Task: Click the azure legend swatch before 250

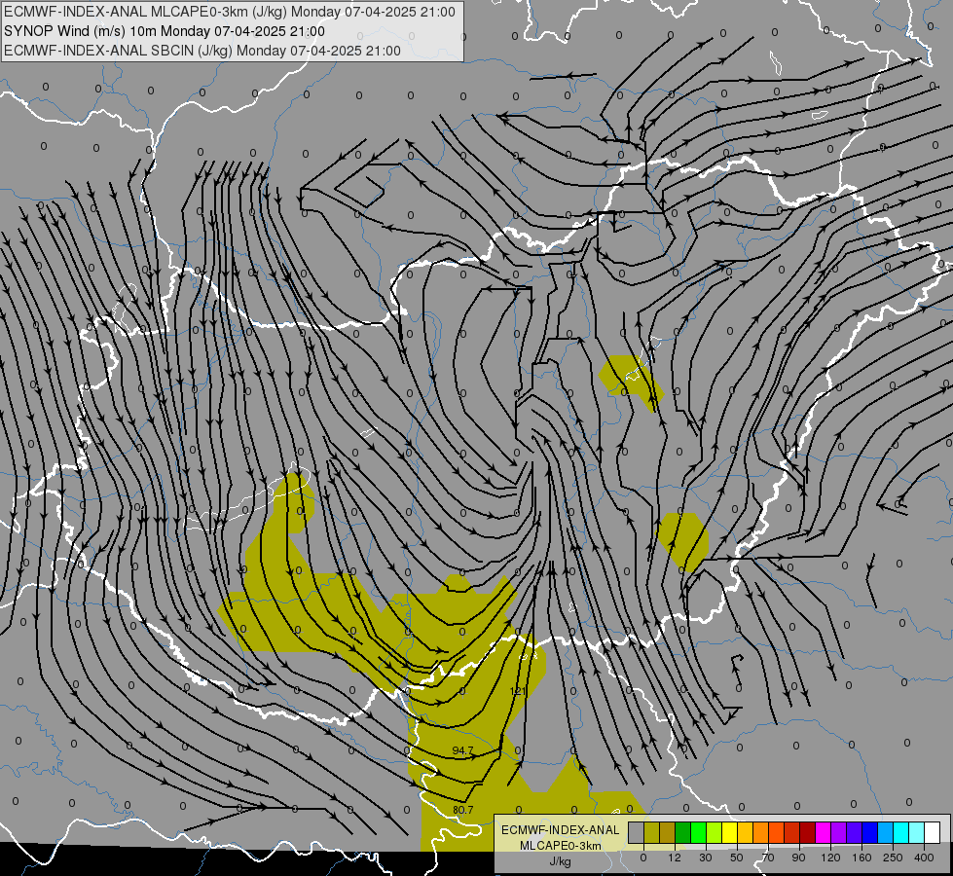Action: pyautogui.click(x=886, y=832)
